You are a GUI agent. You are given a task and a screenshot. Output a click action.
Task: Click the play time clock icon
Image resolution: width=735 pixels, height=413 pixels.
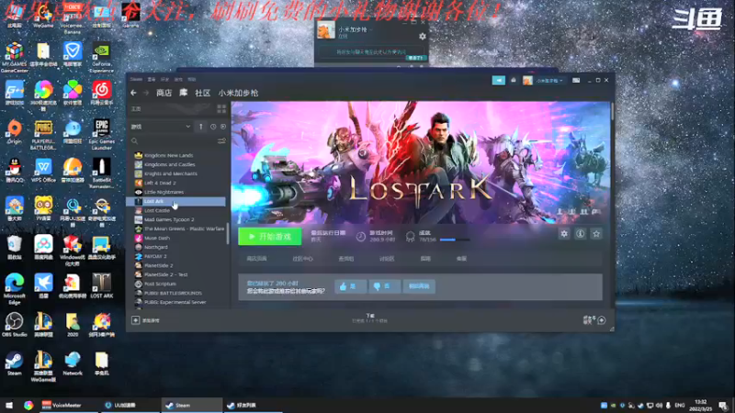360,237
